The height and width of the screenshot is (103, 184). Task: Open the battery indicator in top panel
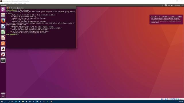pos(169,5)
